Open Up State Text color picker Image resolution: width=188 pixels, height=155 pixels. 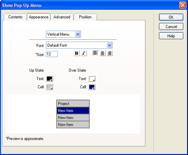pos(50,79)
